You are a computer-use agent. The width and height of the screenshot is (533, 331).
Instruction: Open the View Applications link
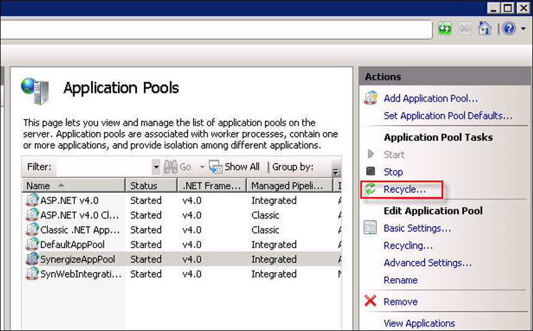(x=419, y=323)
